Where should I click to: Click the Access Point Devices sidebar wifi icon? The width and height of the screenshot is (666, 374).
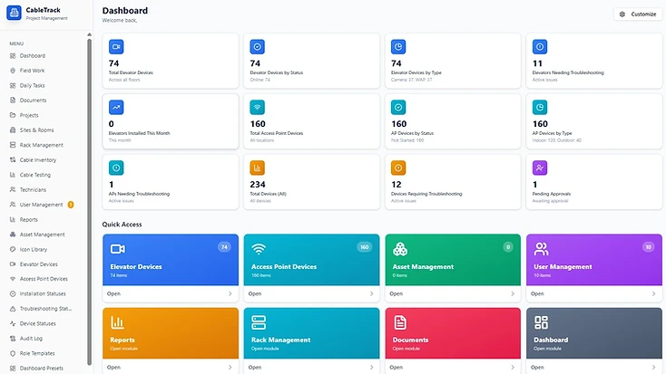(x=13, y=279)
